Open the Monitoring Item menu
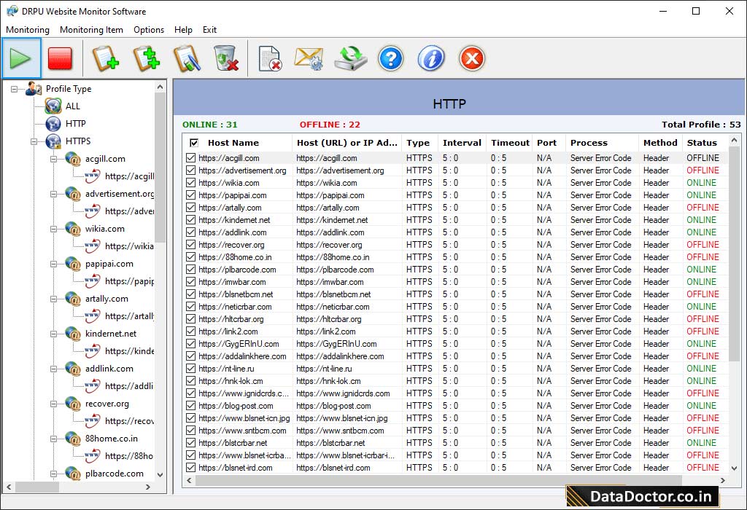747x510 pixels. [91, 29]
